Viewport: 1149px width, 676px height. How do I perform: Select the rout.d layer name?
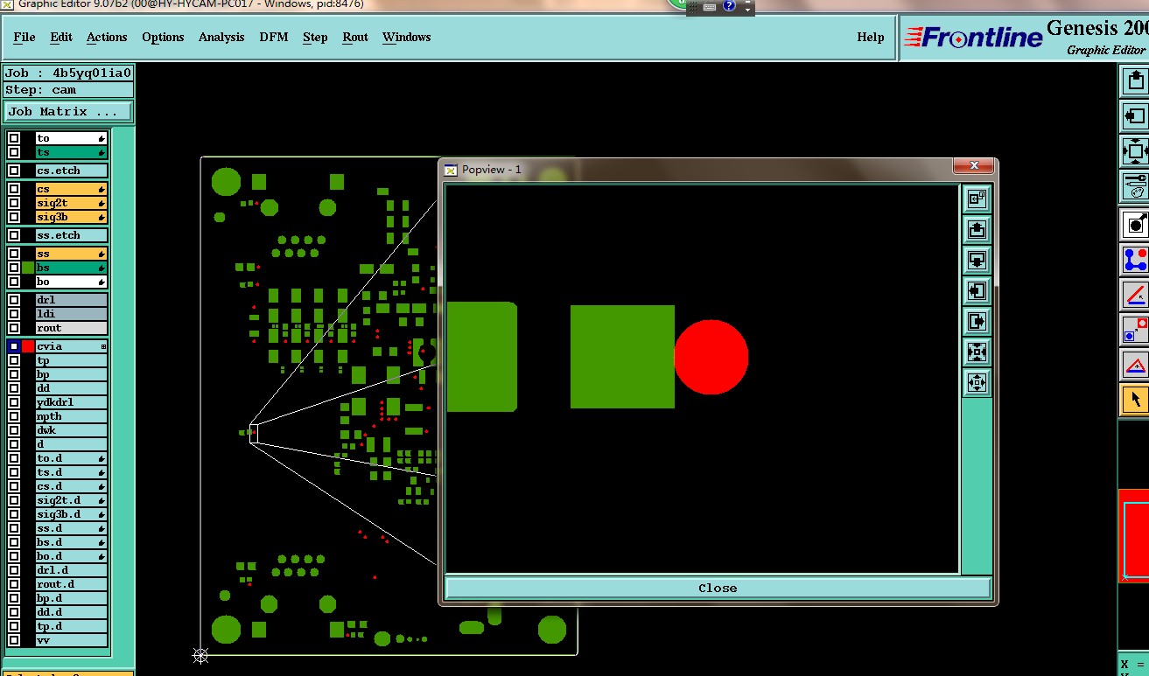click(x=71, y=584)
